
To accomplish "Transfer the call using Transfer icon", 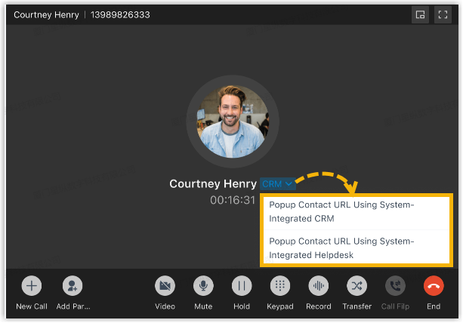I will click(x=357, y=286).
